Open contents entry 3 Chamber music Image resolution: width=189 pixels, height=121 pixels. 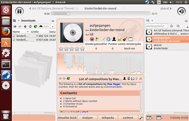click(73, 104)
